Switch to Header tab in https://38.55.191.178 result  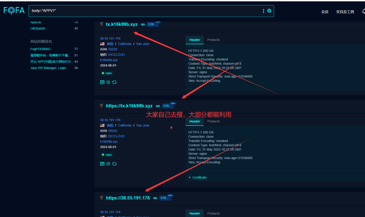point(195,213)
